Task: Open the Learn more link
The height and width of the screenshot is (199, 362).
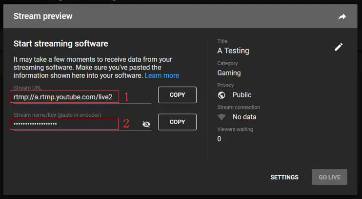Action: [162, 75]
